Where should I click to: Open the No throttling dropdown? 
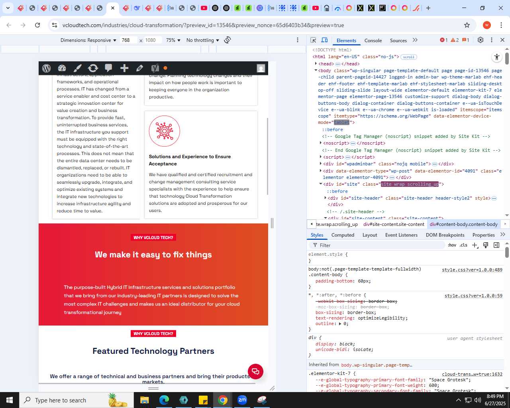[203, 40]
